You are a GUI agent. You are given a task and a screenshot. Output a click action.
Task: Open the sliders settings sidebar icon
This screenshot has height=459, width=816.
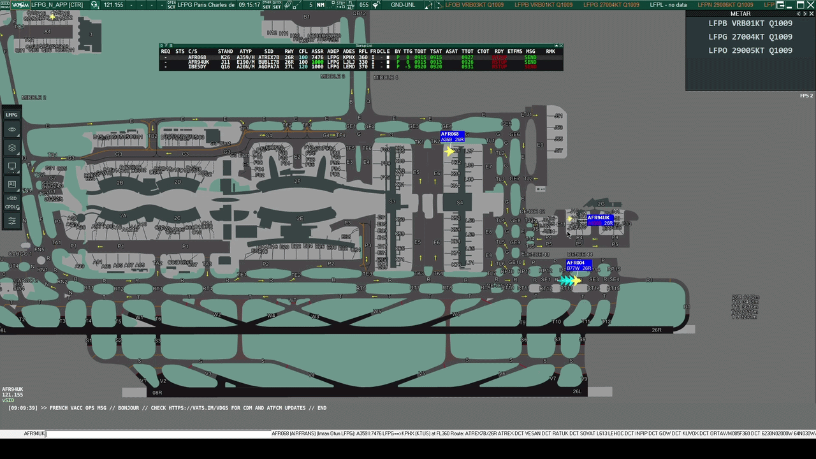pyautogui.click(x=11, y=221)
